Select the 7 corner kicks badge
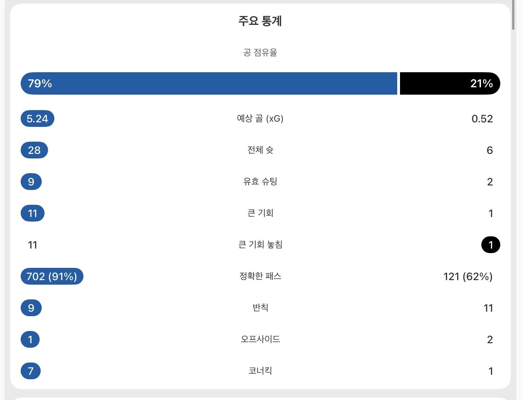Viewport: 522px width, 400px height. tap(31, 371)
